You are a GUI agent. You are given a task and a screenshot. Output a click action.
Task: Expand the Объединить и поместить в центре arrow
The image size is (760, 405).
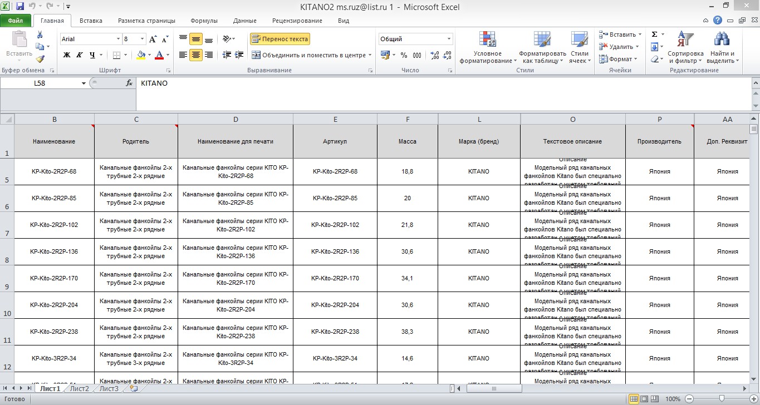[x=370, y=55]
